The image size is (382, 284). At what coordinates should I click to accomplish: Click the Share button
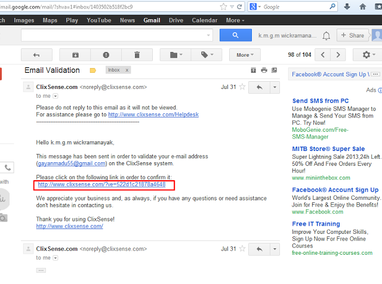(353, 35)
